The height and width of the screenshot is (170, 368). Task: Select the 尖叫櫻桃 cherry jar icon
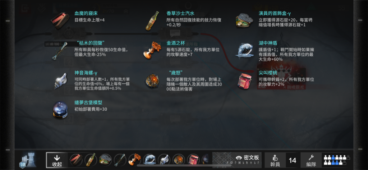[x=244, y=81]
